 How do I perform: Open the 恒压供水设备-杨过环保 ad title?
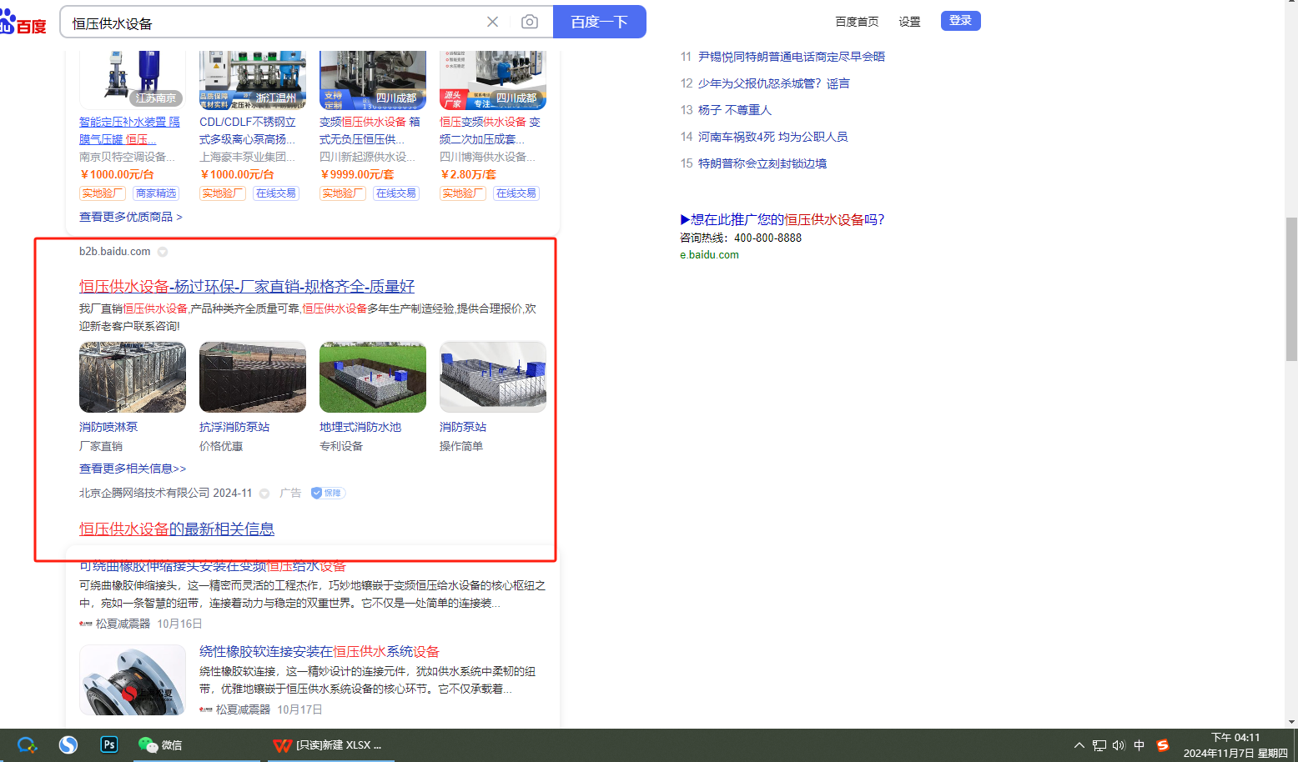pyautogui.click(x=247, y=287)
